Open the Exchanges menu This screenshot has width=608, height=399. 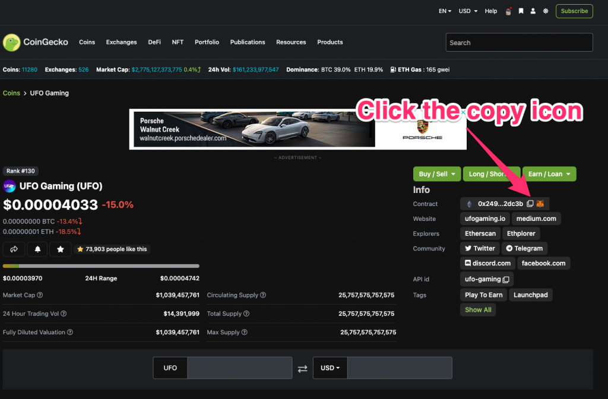[121, 42]
